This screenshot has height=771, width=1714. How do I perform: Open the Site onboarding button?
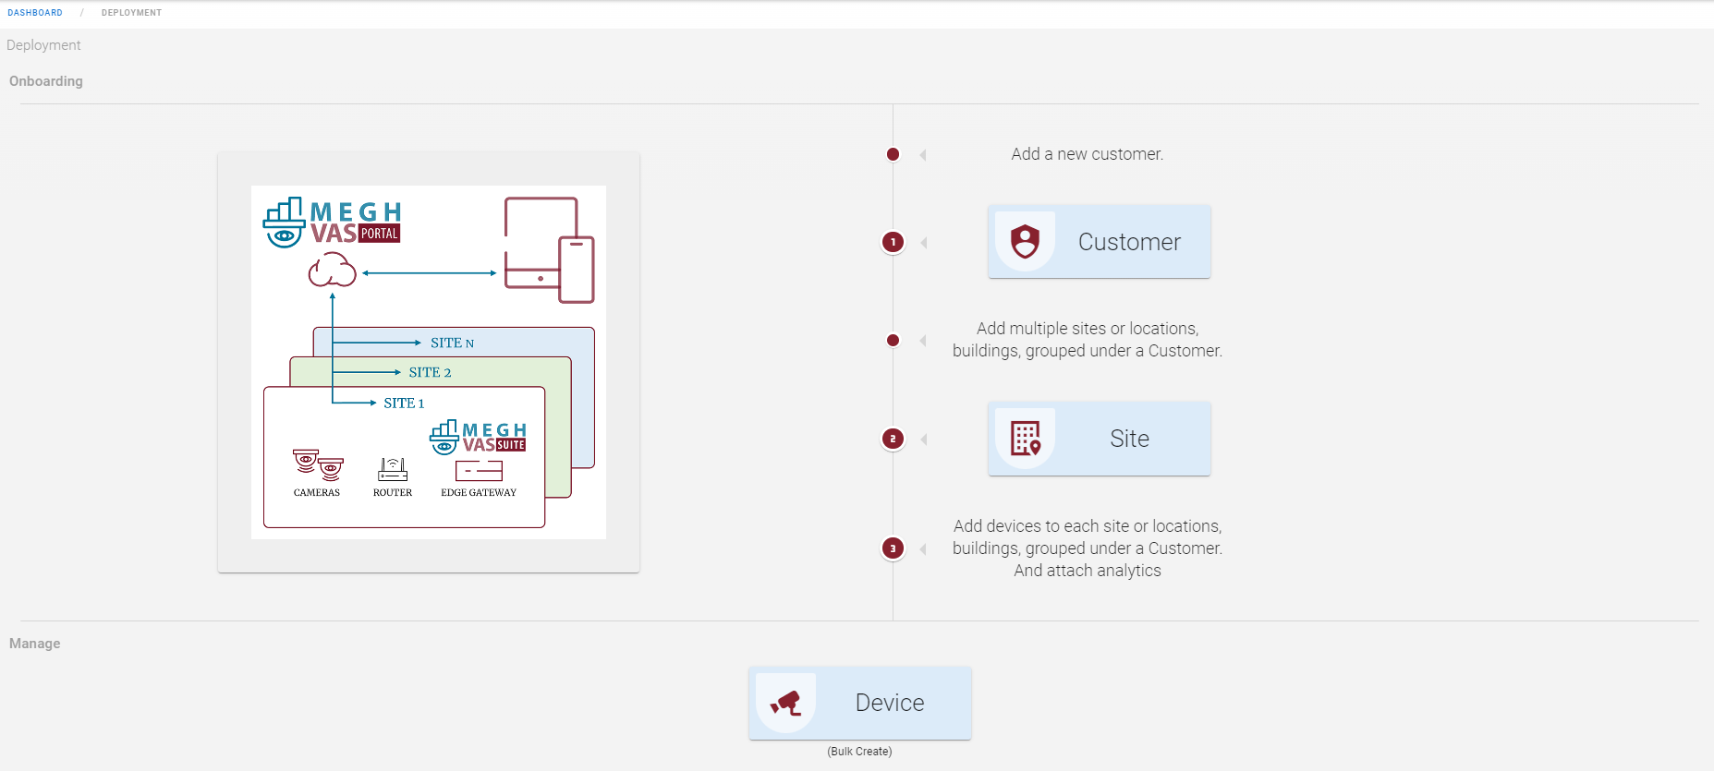pos(1099,439)
